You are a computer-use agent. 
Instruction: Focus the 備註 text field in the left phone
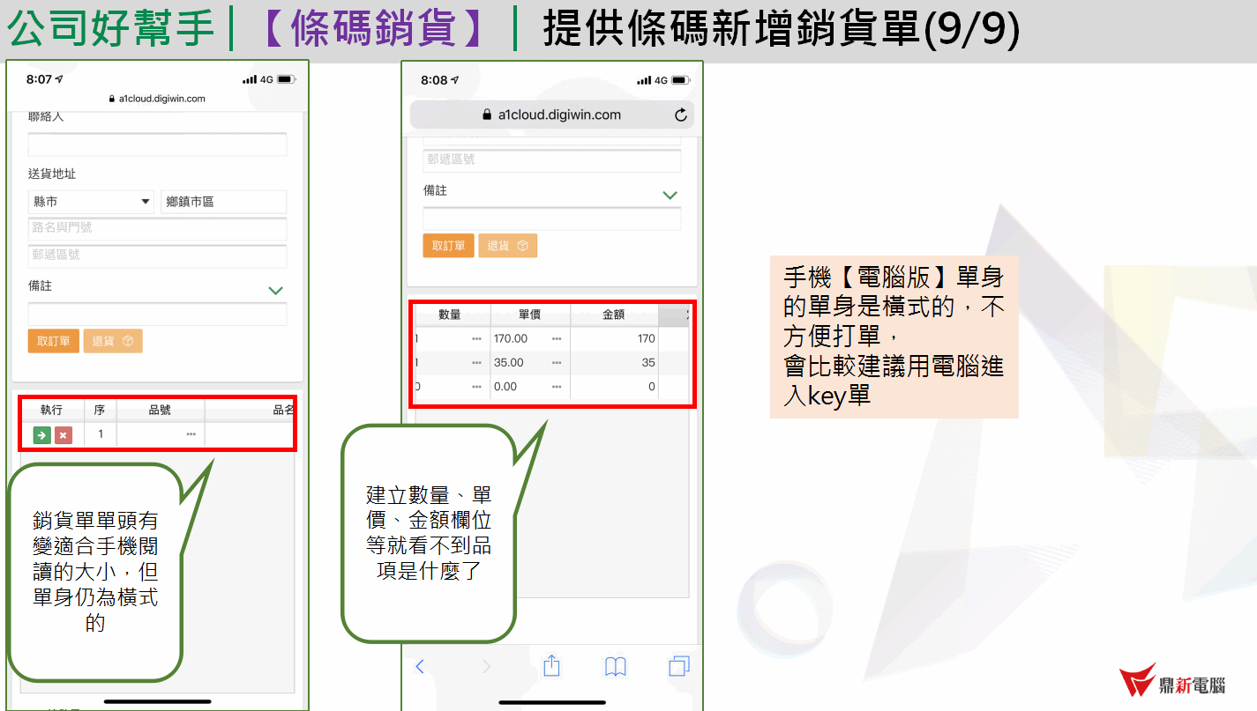point(157,315)
